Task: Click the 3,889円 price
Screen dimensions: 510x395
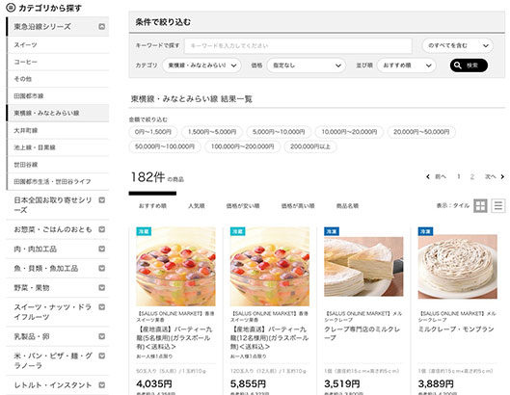Action: click(436, 384)
